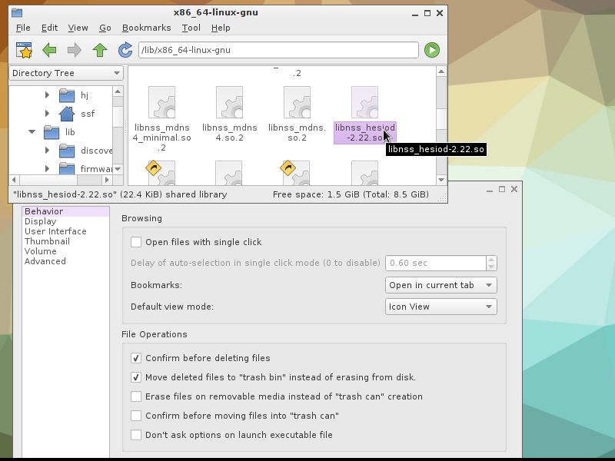Open the Tool menu
615x461 pixels.
[x=191, y=28]
